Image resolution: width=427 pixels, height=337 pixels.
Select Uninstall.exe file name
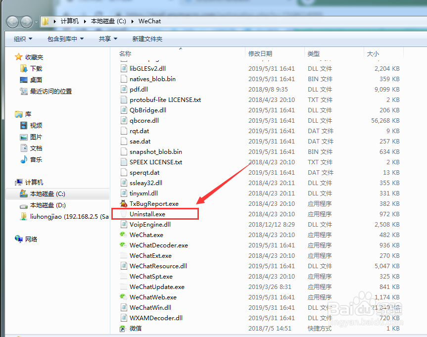[x=147, y=214]
